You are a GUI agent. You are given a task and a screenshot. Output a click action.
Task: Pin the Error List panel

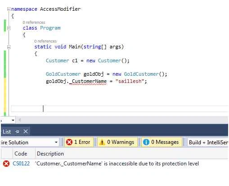[x=18, y=131]
